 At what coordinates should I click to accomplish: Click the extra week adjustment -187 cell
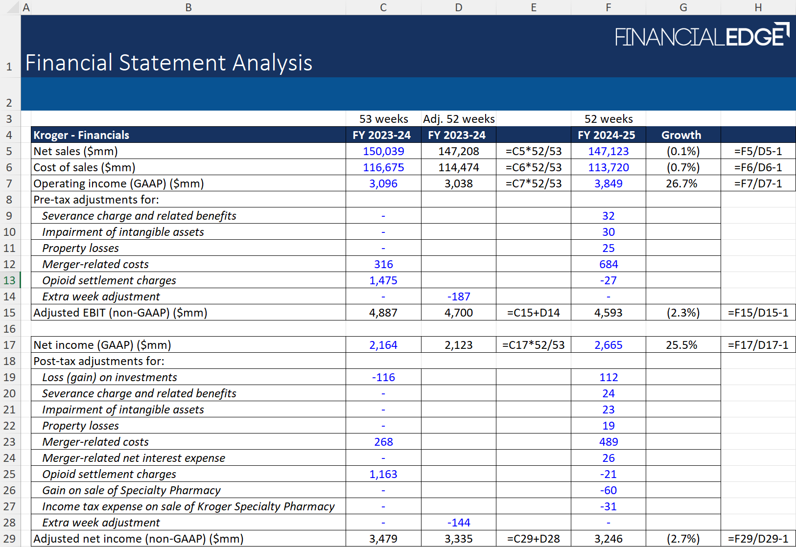458,296
